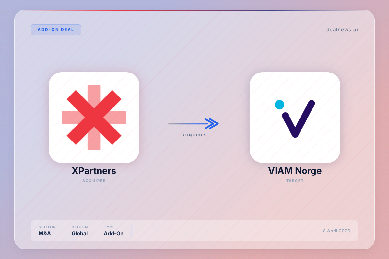Click the VIAM Norge checkmark logo
This screenshot has width=389, height=259.
coord(295,118)
